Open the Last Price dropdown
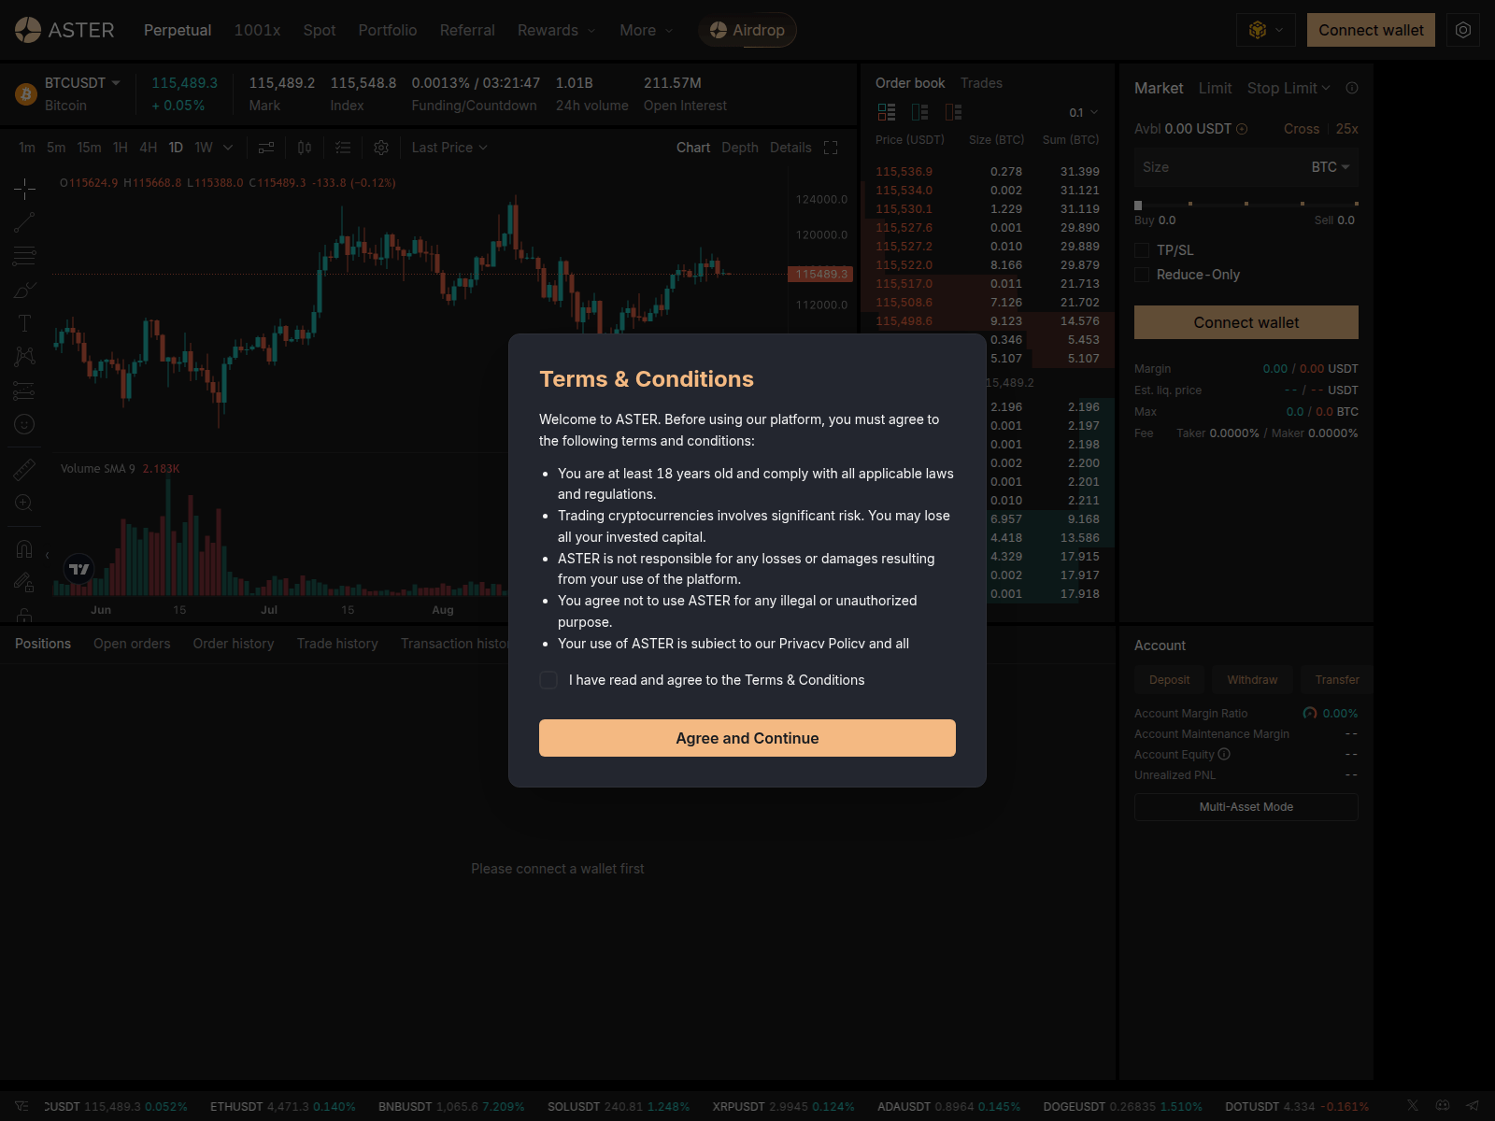The image size is (1495, 1121). point(449,148)
